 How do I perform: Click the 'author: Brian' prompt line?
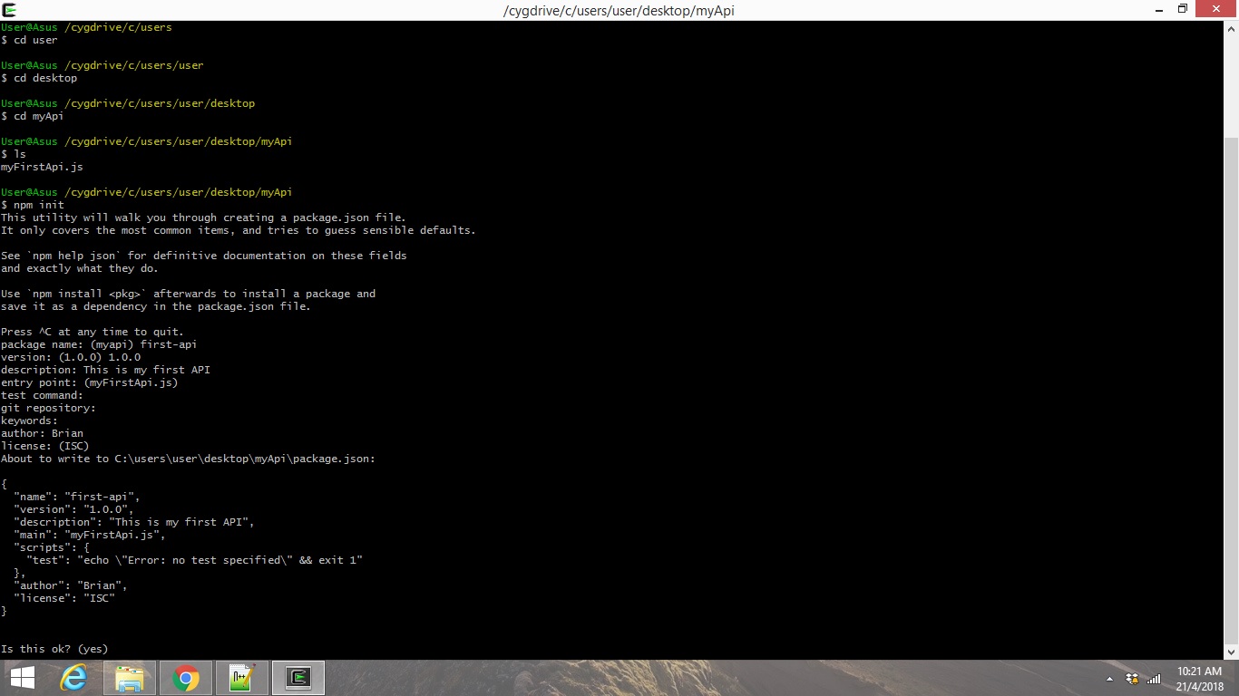(x=42, y=433)
